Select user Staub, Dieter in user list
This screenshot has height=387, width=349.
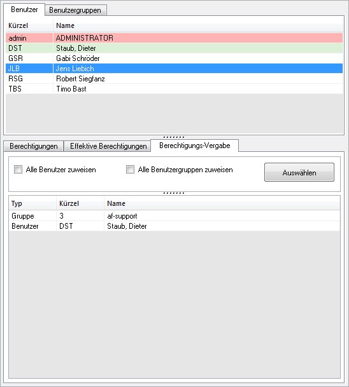(174, 48)
